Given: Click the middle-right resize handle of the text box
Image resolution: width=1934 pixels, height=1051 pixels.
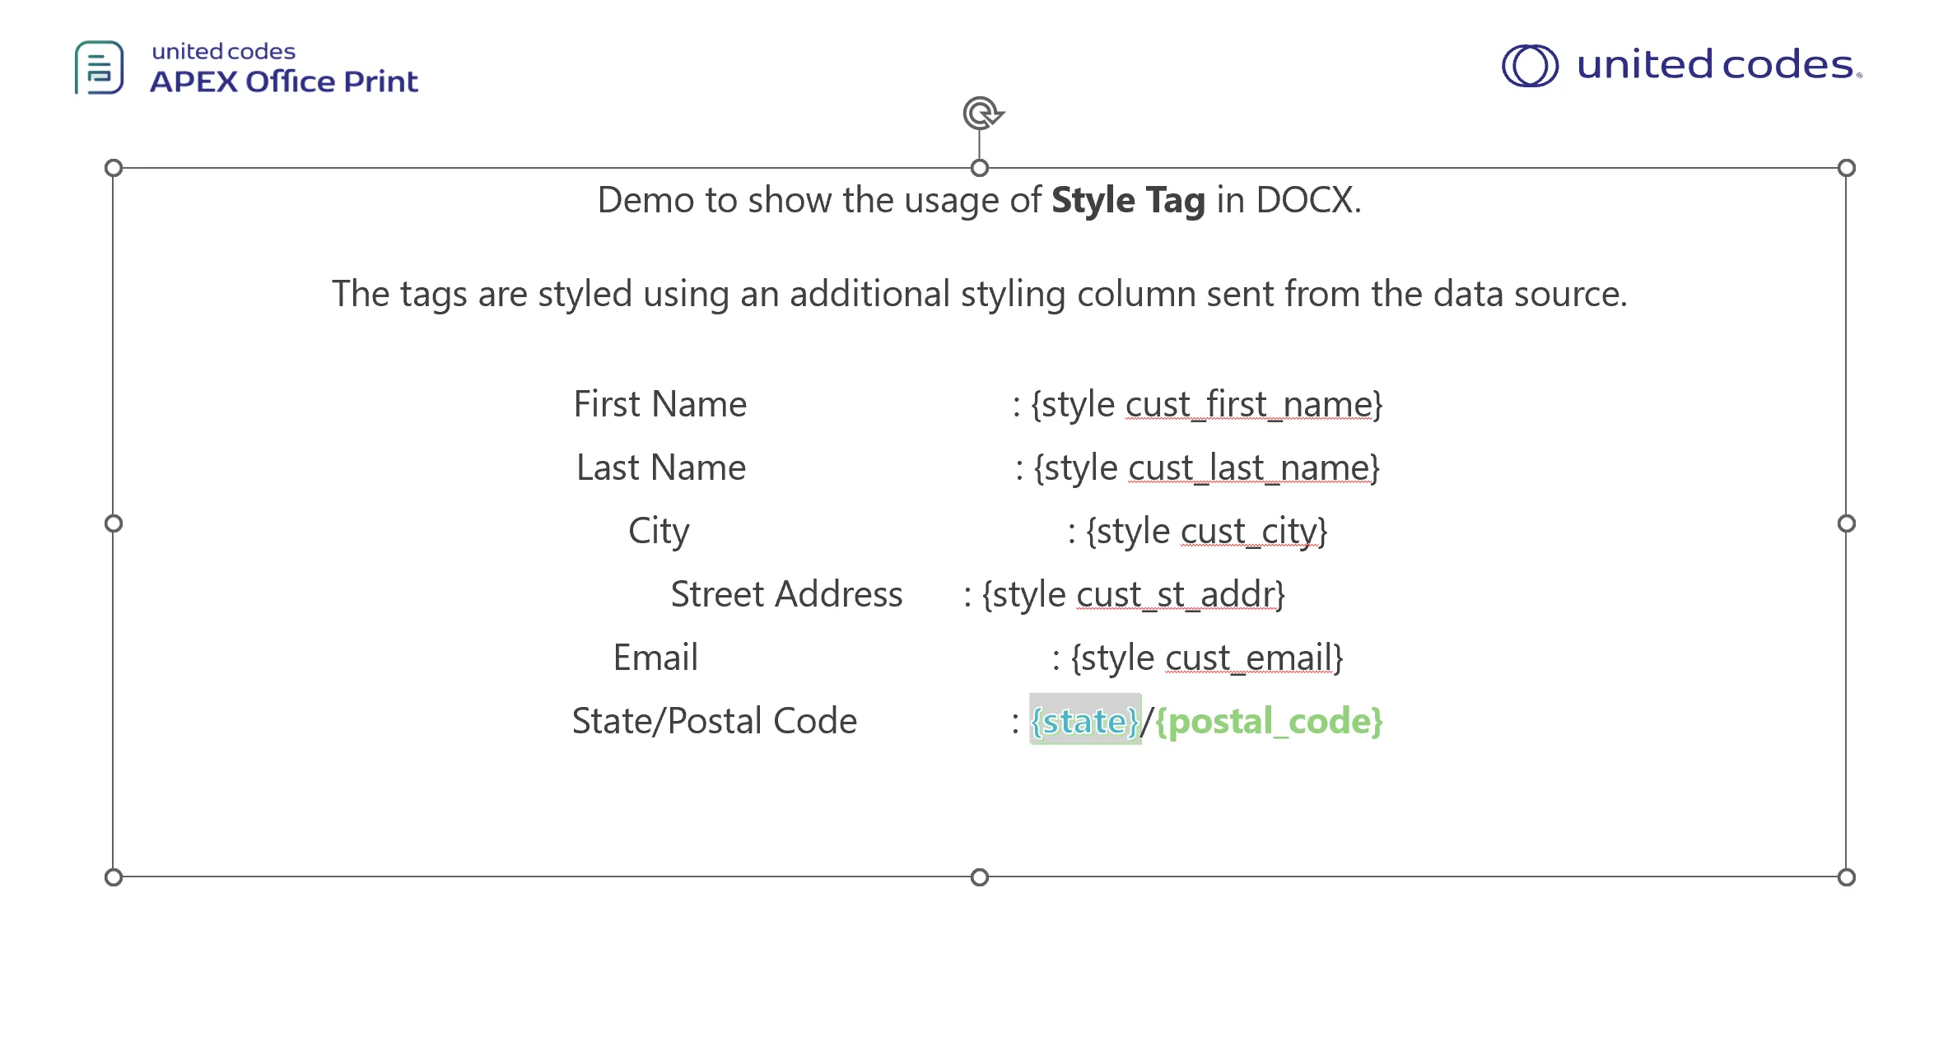Looking at the screenshot, I should [1847, 523].
